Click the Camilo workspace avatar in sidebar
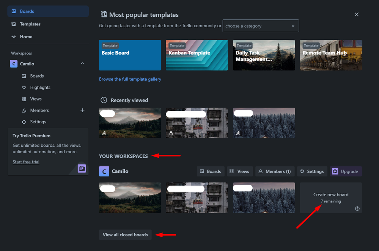 (14, 64)
